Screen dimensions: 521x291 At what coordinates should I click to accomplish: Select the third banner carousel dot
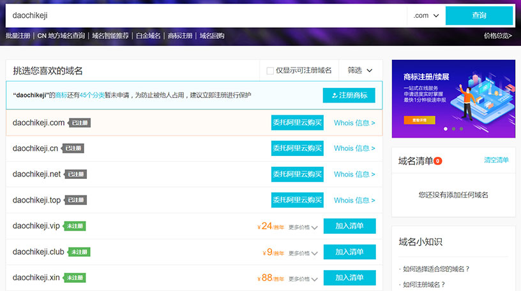coord(461,129)
